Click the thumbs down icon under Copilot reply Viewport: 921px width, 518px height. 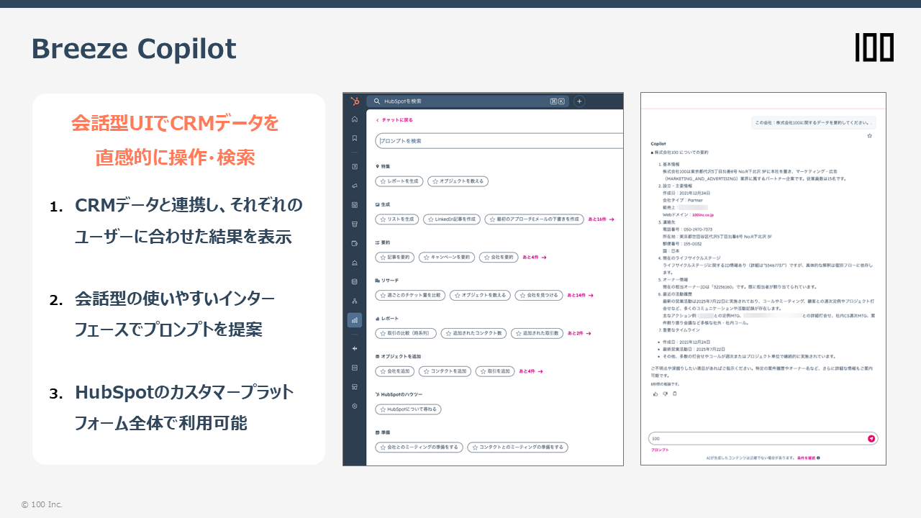click(665, 394)
